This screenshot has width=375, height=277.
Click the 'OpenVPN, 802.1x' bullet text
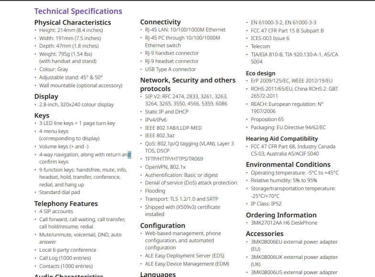click(165, 167)
